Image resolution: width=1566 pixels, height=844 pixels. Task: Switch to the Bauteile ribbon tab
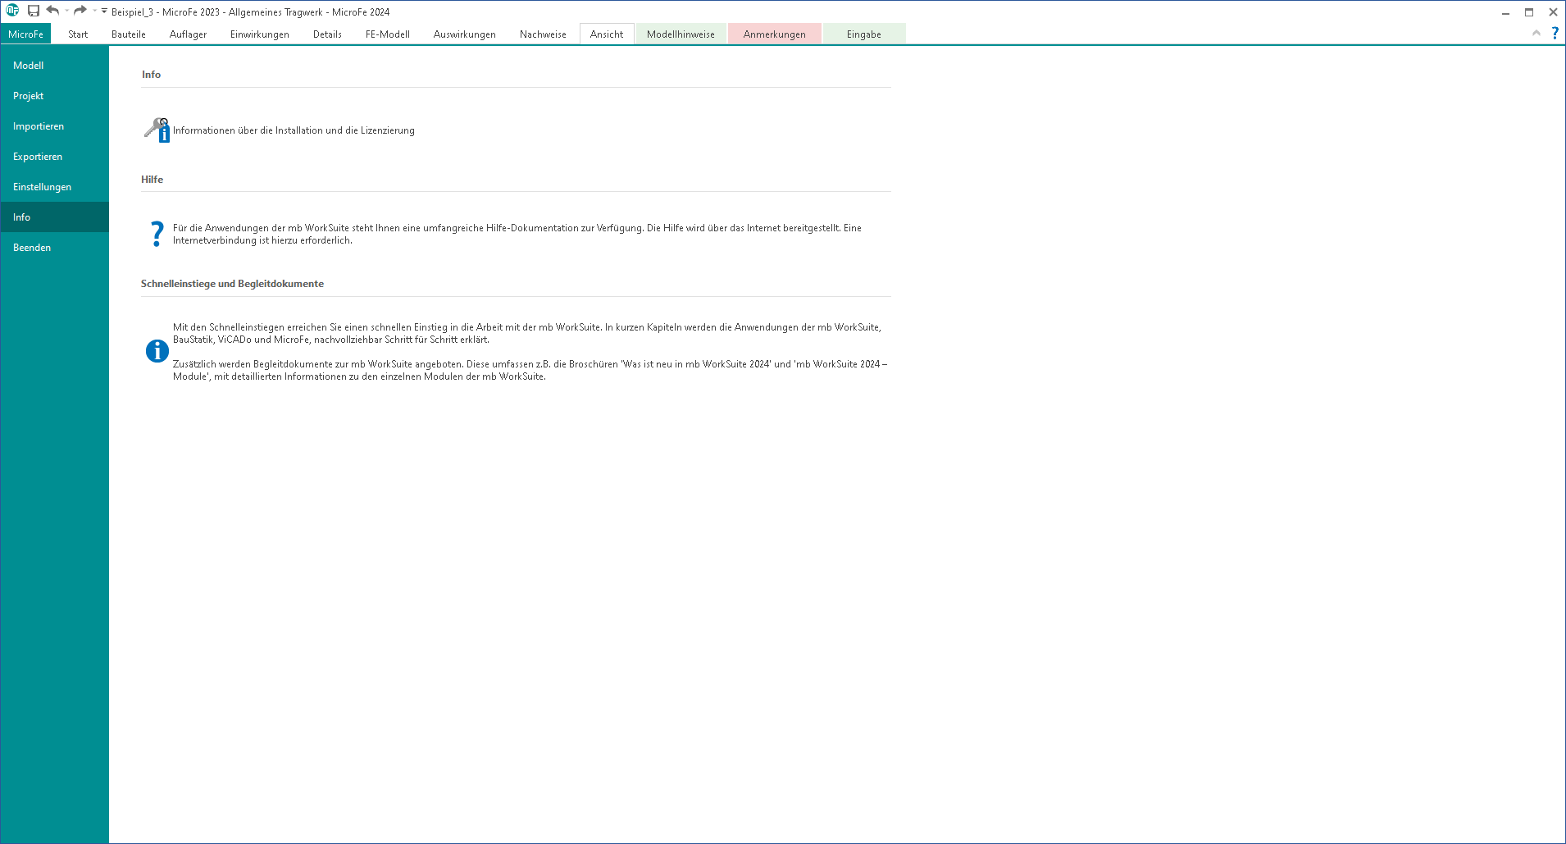coord(129,34)
